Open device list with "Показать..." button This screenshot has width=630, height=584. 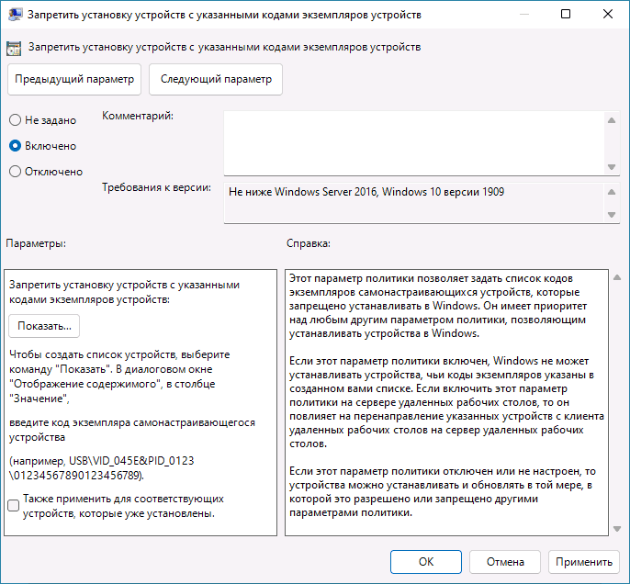[44, 326]
